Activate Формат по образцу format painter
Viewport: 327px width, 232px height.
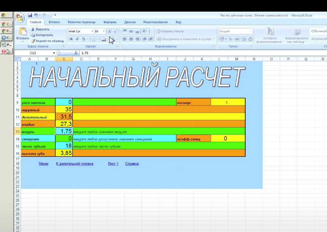coord(47,41)
